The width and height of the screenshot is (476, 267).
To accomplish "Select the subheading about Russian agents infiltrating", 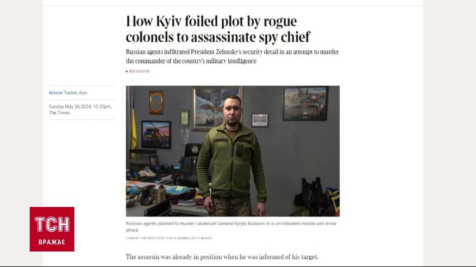I will tap(232, 56).
